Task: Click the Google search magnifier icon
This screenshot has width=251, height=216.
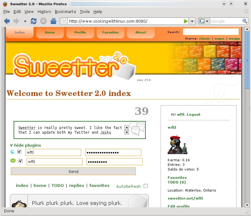Action: coord(245,21)
